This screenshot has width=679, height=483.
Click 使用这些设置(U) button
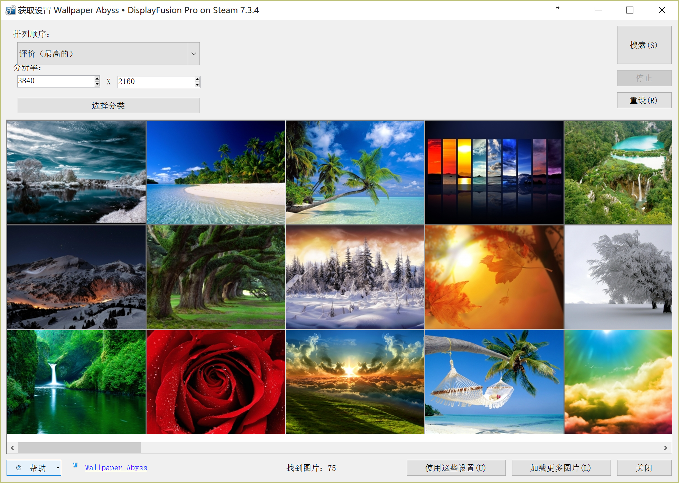[x=456, y=468]
